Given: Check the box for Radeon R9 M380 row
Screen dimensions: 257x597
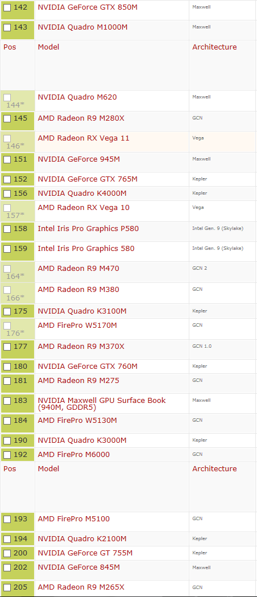Looking at the screenshot, I should click(7, 290).
